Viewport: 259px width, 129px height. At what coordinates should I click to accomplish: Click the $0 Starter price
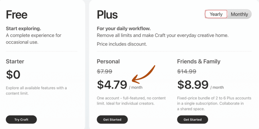[x=13, y=75]
